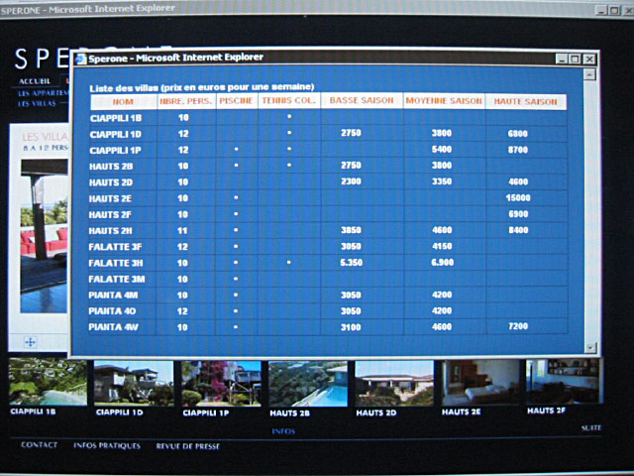Click the large villa terrace photo

click(44, 236)
